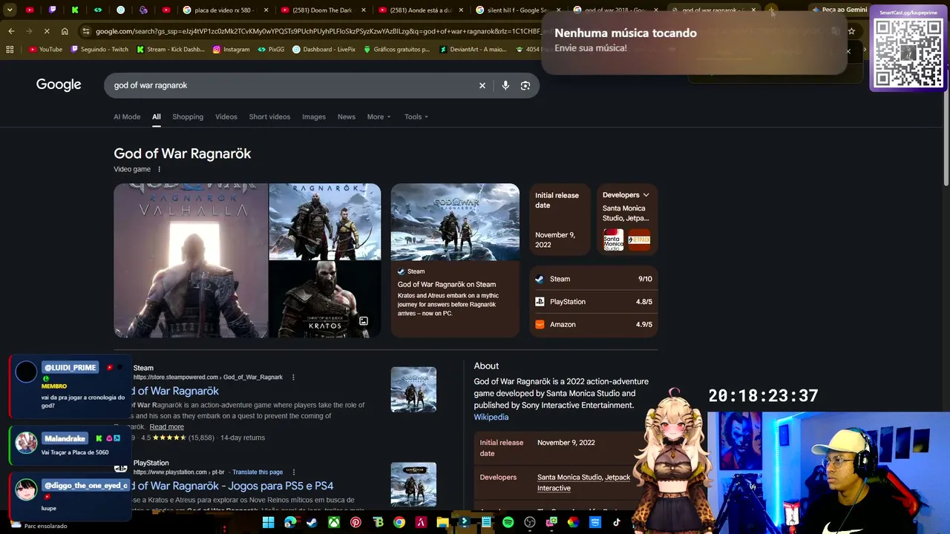Open the image gallery icon on Kratos picture

coord(364,321)
